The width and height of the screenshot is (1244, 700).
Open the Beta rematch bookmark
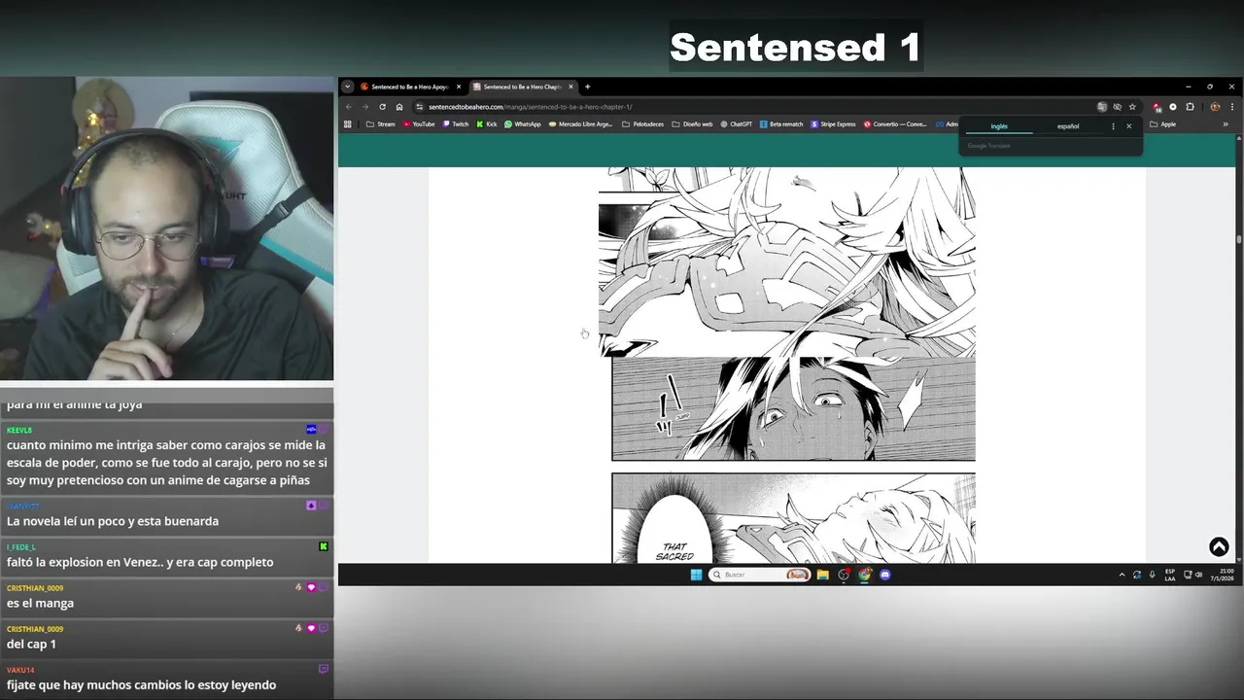781,124
